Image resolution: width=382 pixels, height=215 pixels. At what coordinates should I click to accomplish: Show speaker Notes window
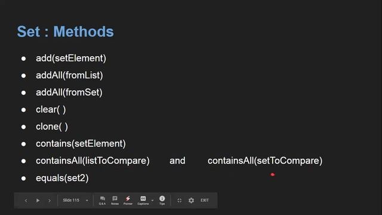pyautogui.click(x=115, y=201)
